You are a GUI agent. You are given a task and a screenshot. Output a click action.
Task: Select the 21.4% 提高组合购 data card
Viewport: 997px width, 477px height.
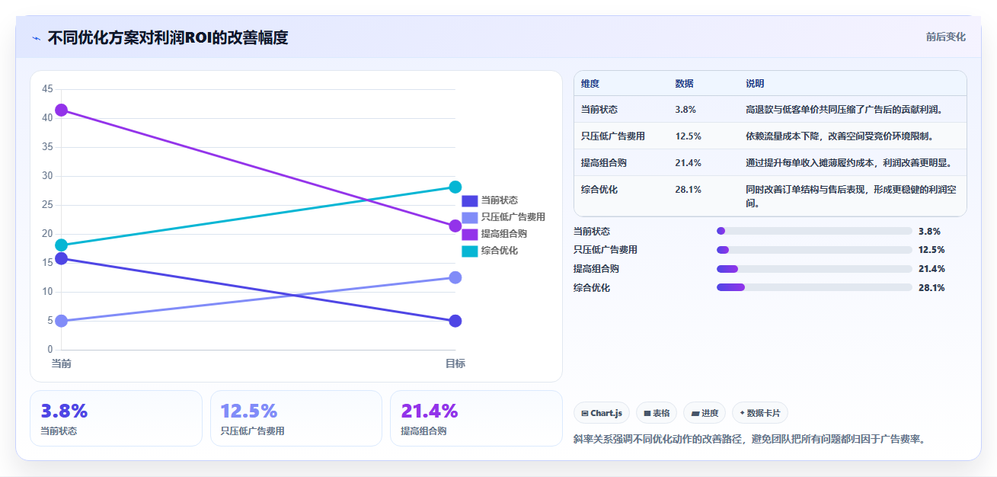pos(476,418)
